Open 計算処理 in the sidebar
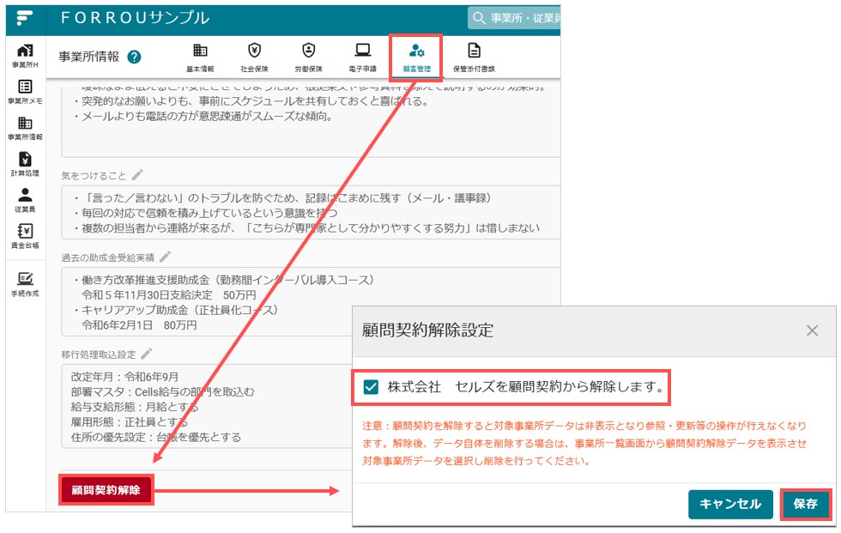 tap(25, 164)
